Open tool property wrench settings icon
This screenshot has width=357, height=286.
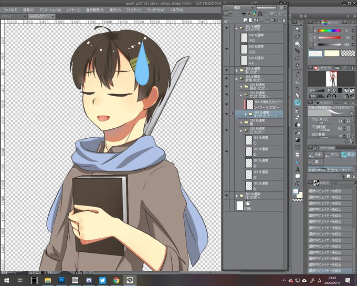coord(352,141)
